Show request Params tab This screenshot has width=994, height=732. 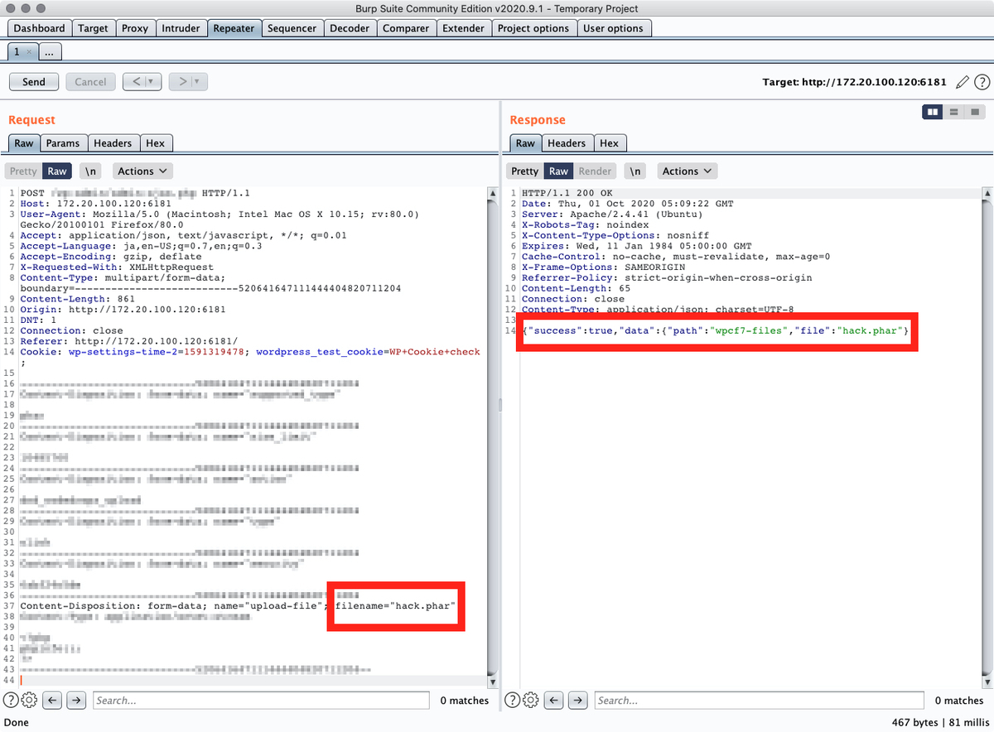pos(63,143)
